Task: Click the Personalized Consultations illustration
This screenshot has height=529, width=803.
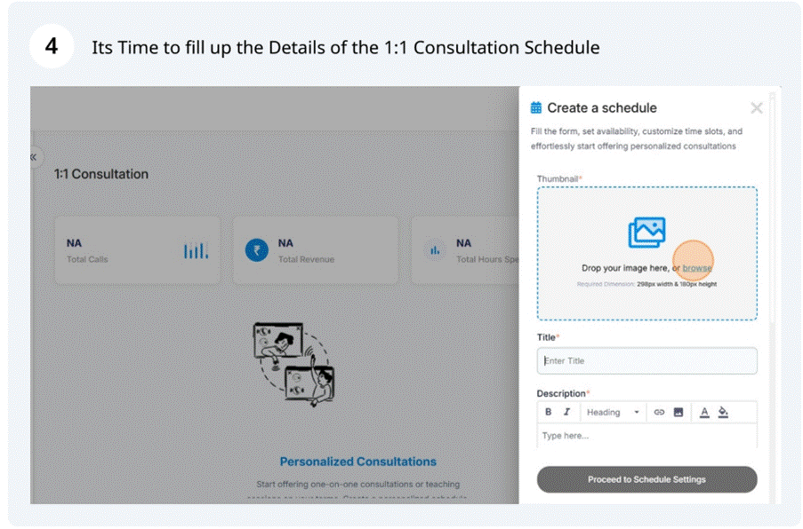Action: (x=293, y=364)
